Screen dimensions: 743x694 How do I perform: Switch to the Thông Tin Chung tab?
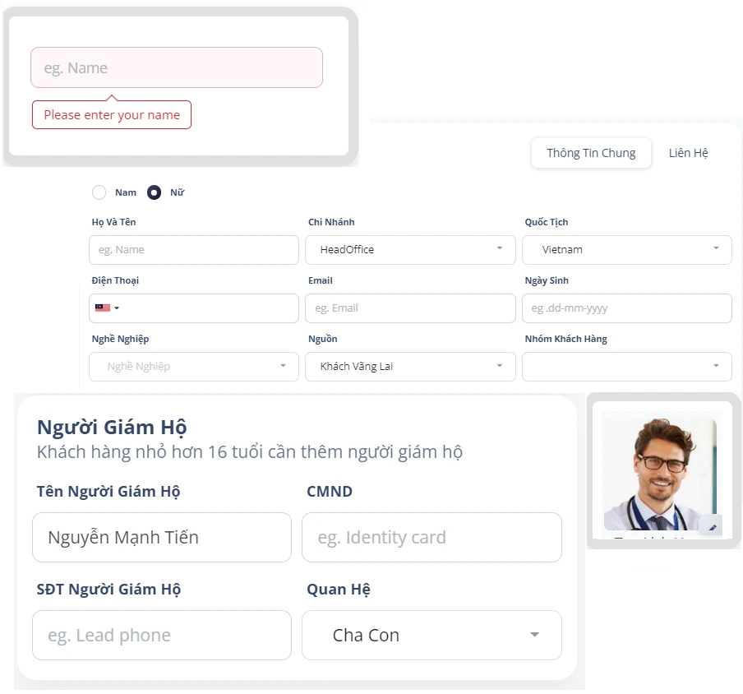(591, 153)
